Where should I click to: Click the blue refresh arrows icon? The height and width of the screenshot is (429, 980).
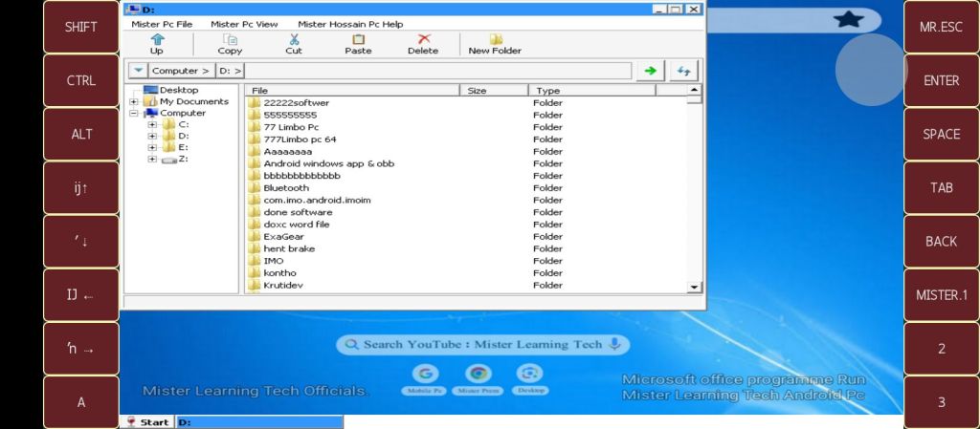click(683, 71)
